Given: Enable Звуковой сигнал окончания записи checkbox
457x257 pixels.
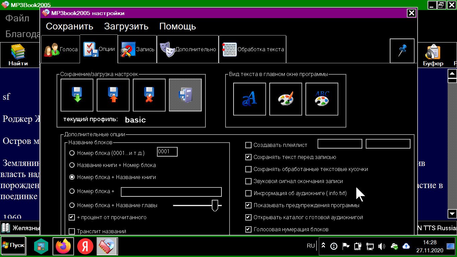Looking at the screenshot, I should click(248, 181).
